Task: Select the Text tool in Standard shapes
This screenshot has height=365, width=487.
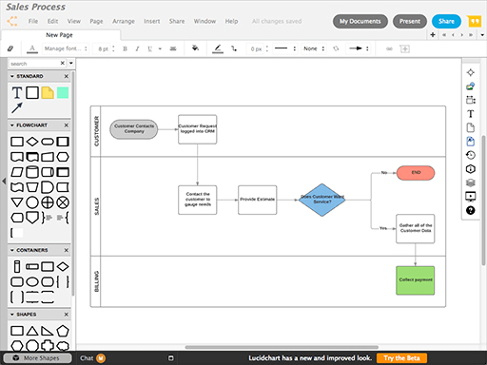Action: tap(17, 93)
